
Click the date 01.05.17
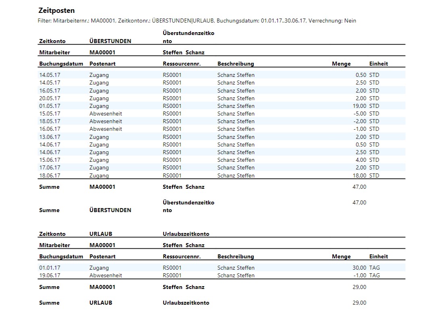(x=50, y=106)
